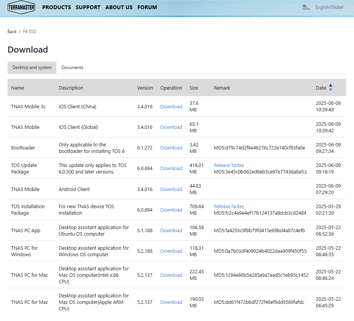Click the TerraMaster logo
Screen dimensions: 354x321
click(x=21, y=7)
